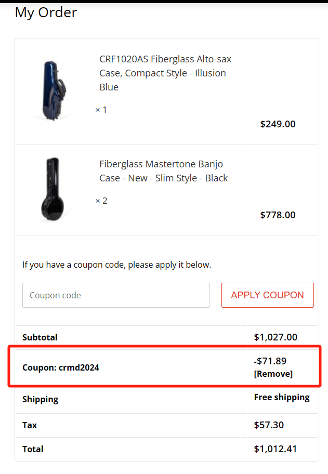Select the $778.00 item price
Viewport: 328px width, 474px height.
click(278, 215)
